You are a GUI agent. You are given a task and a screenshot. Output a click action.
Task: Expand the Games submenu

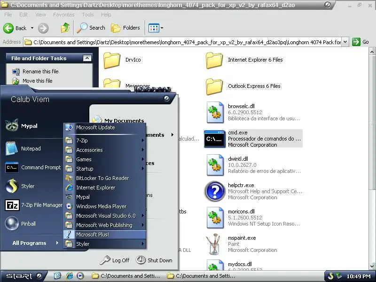(104, 159)
